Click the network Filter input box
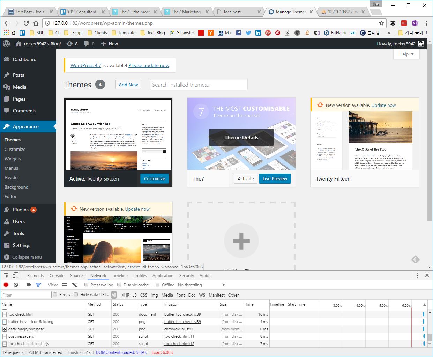Viewport: 433px width, 357px height. pyautogui.click(x=27, y=294)
